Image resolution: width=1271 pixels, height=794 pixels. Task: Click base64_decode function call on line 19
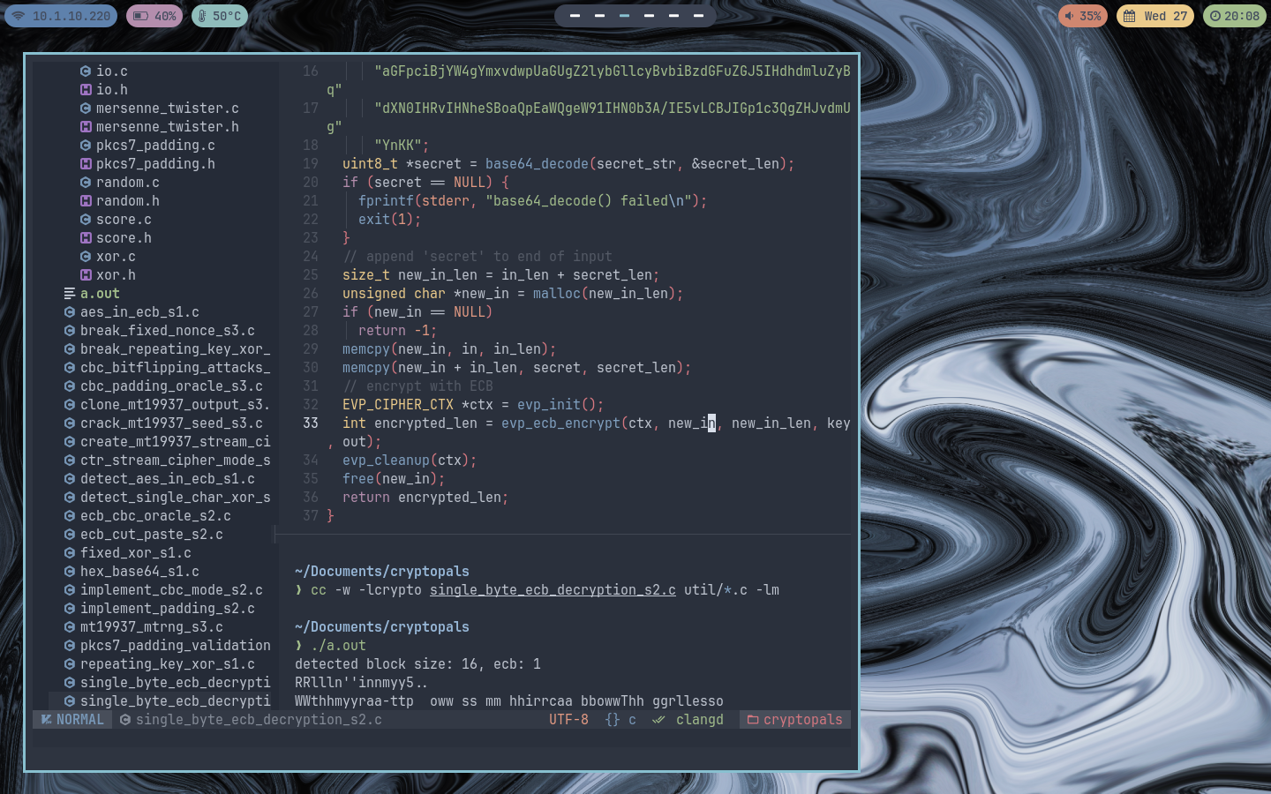click(x=537, y=163)
